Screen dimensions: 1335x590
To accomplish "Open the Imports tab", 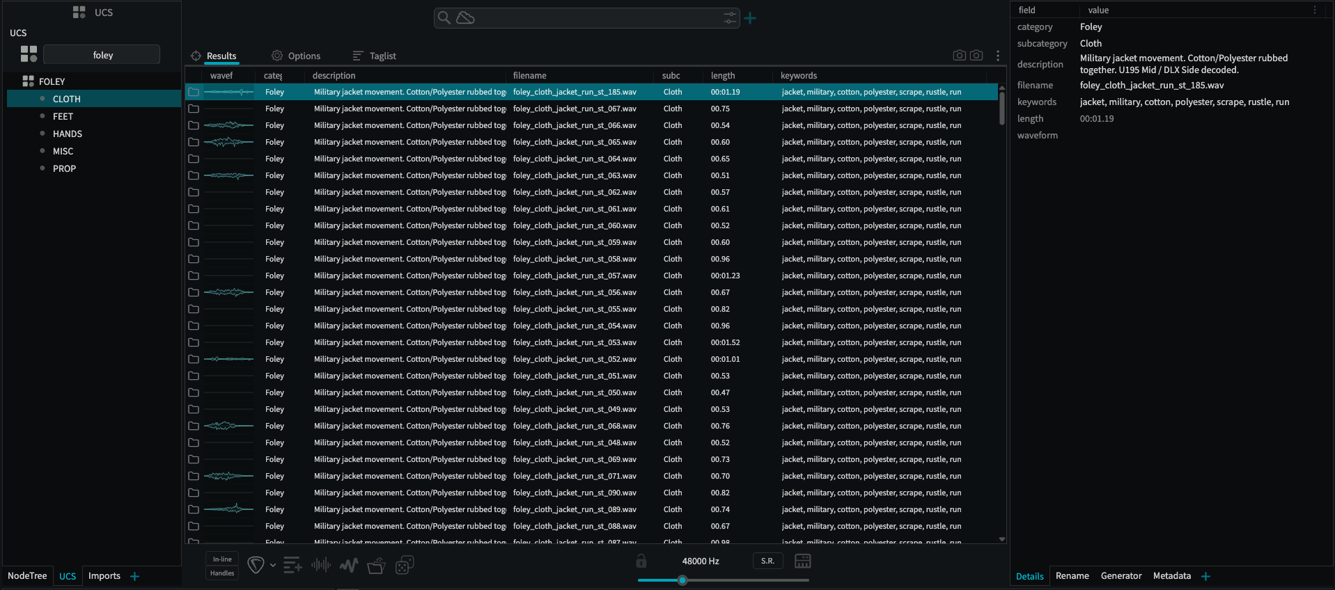I will click(x=104, y=576).
